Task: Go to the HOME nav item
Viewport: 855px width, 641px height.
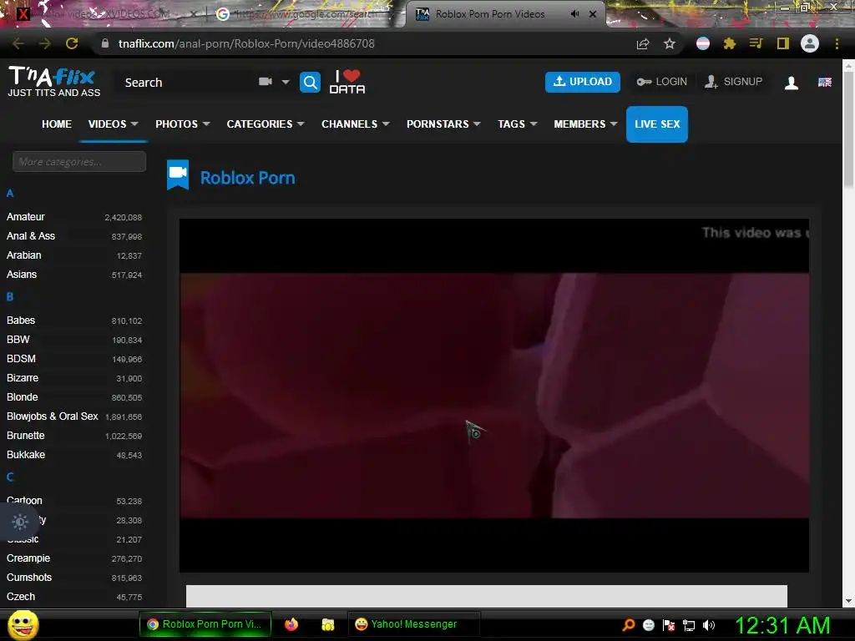Action: [x=57, y=124]
